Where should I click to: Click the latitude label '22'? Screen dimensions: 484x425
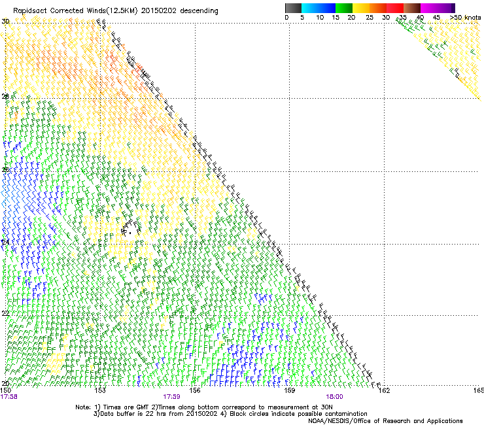point(5,314)
